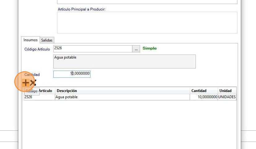The width and height of the screenshot is (256, 149).
Task: Click the Artículo Principal a Producir text box
Action: [147, 22]
